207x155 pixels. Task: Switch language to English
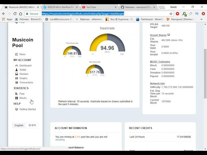pyautogui.click(x=19, y=125)
